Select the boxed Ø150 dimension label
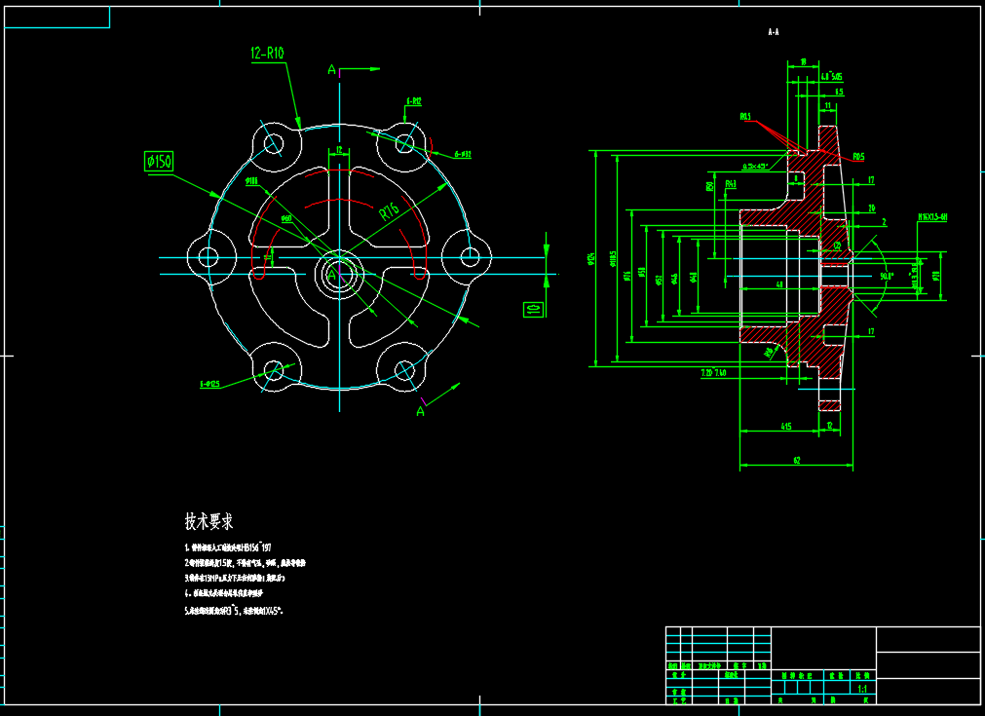This screenshot has width=985, height=716. [159, 161]
